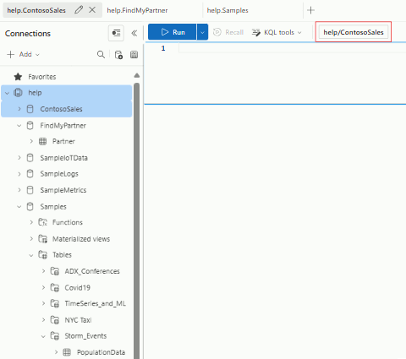The width and height of the screenshot is (406, 359).
Task: Click the help/ContosoSales scope button
Action: click(x=354, y=32)
